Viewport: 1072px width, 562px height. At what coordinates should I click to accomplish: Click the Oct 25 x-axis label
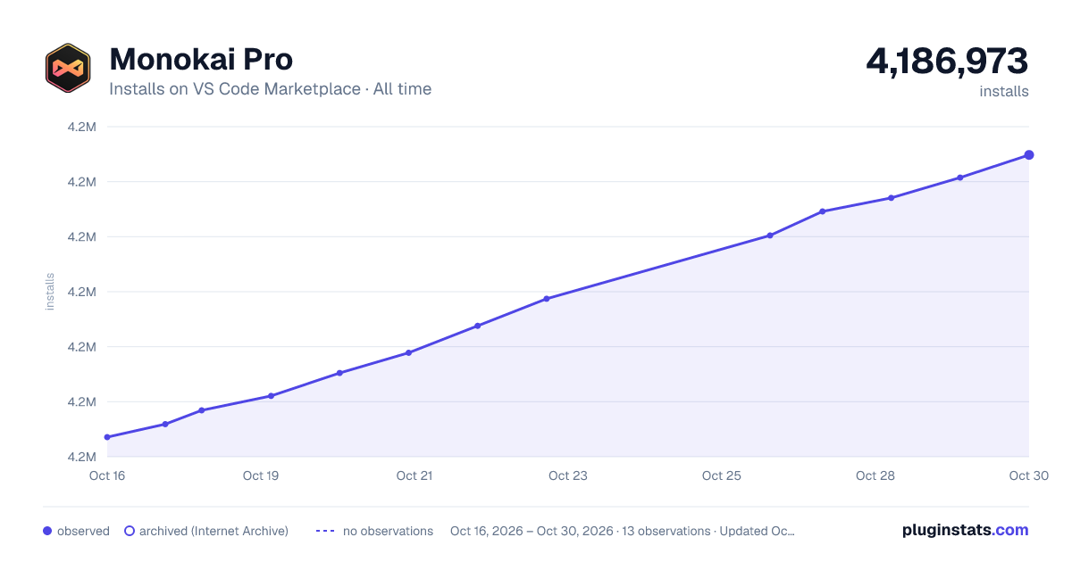(x=722, y=475)
